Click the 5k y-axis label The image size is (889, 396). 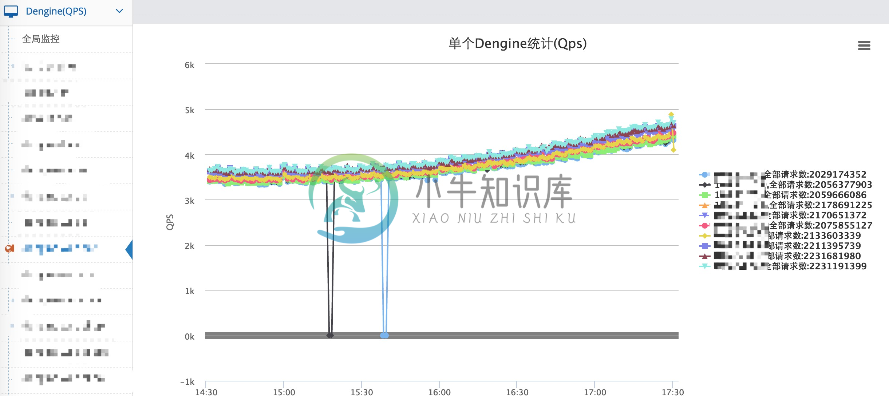click(x=190, y=110)
